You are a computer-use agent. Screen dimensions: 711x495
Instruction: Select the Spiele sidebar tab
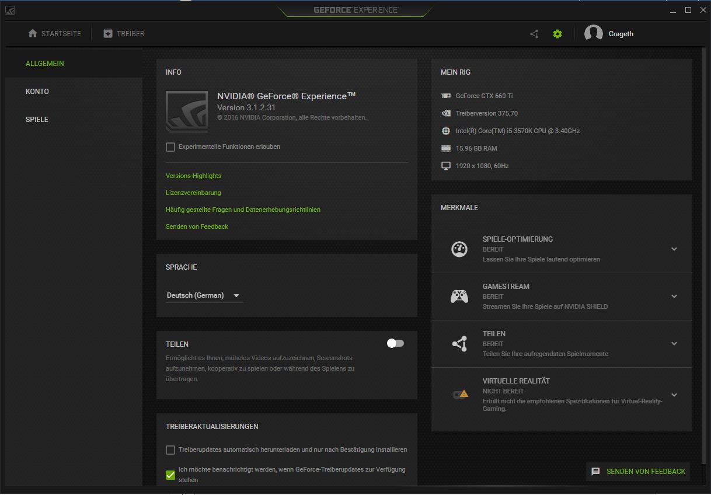(74, 120)
